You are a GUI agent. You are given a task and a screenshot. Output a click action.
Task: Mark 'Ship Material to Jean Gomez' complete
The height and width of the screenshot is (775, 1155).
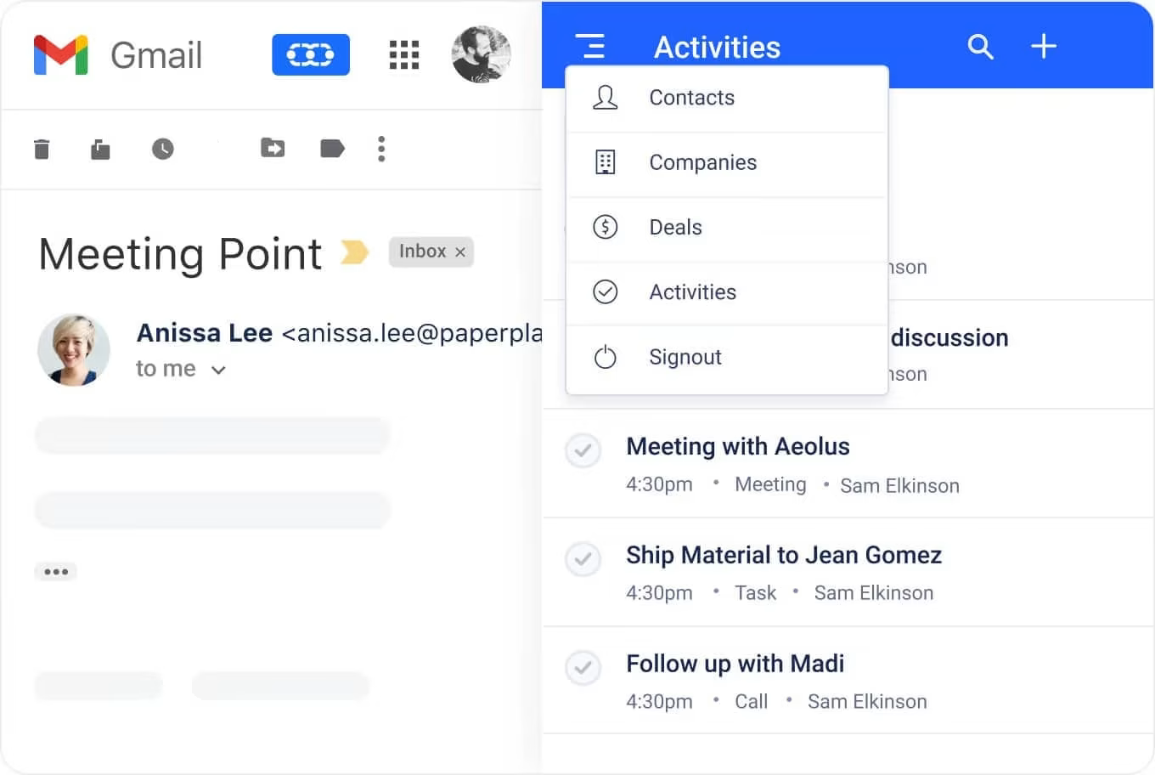(583, 559)
